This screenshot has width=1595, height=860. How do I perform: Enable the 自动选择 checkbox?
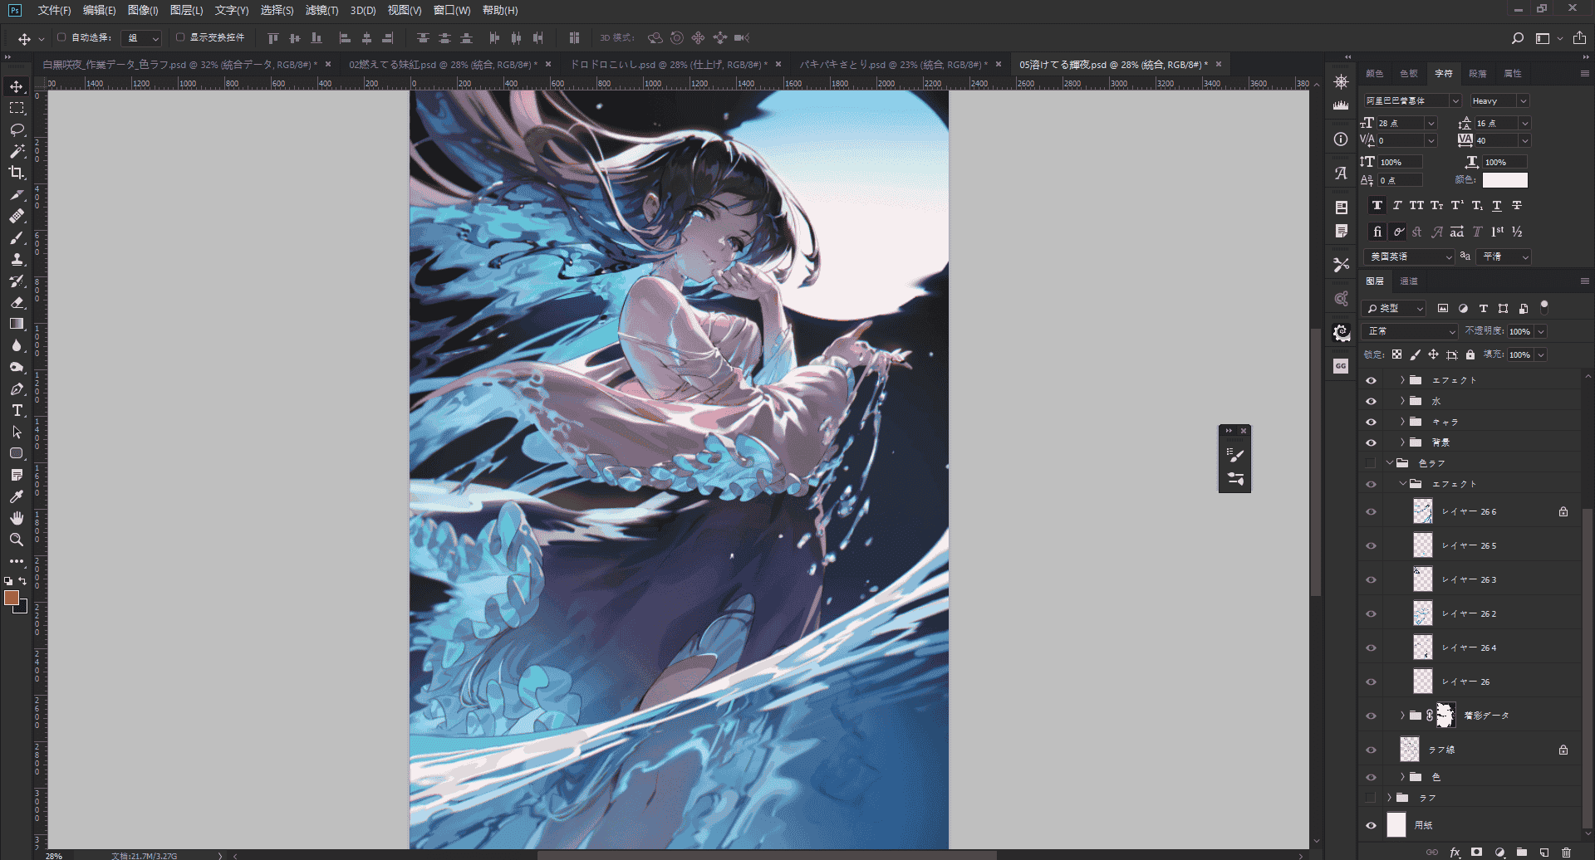tap(61, 37)
